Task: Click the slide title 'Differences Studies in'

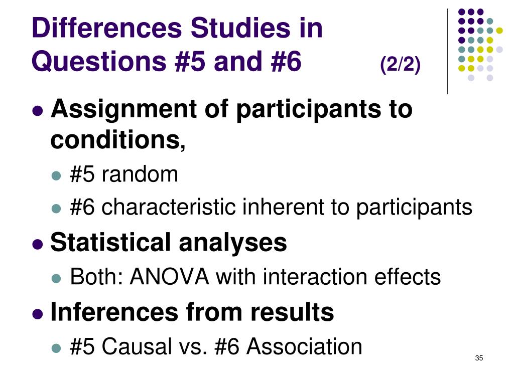Action: [177, 28]
